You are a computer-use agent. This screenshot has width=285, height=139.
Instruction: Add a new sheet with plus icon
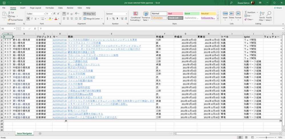[40, 134]
